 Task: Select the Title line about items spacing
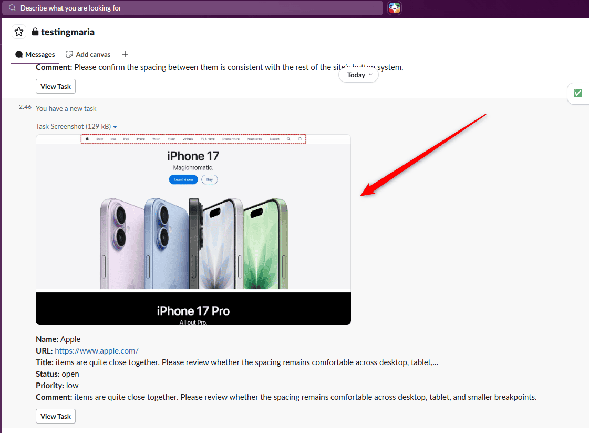click(237, 362)
